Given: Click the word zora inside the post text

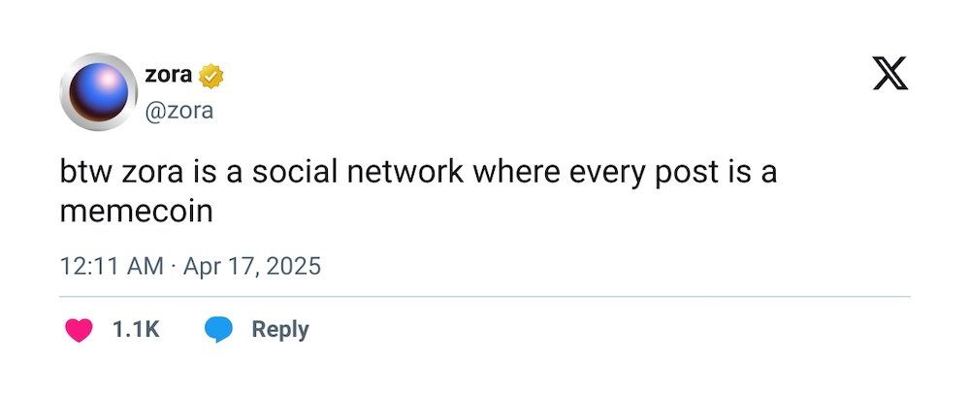Looking at the screenshot, I should (152, 175).
